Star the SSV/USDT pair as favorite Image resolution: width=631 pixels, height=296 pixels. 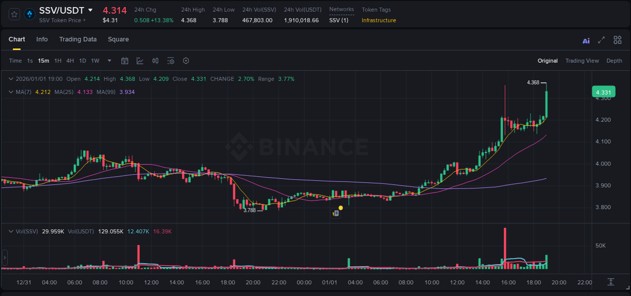click(x=14, y=14)
